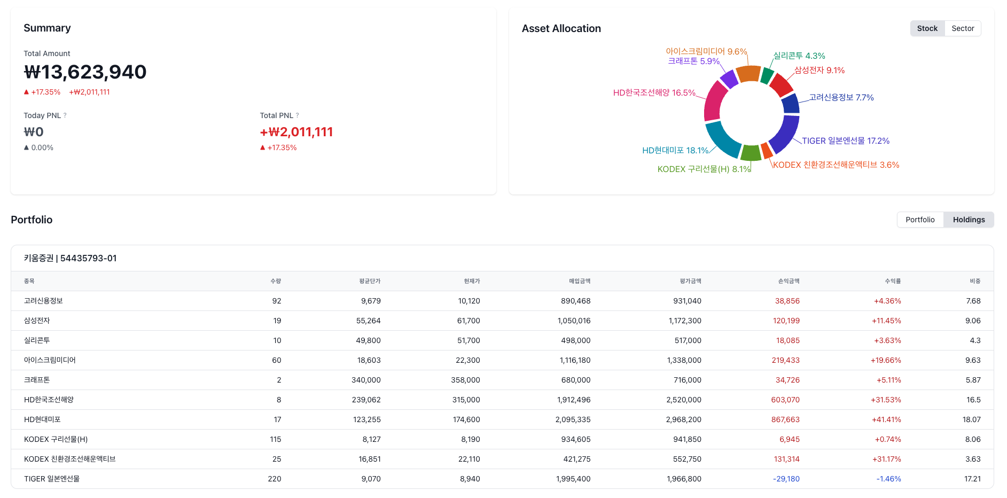Image resolution: width=1007 pixels, height=498 pixels.
Task: Click the 아이스크림미디어 orange donut segment
Action: click(748, 73)
